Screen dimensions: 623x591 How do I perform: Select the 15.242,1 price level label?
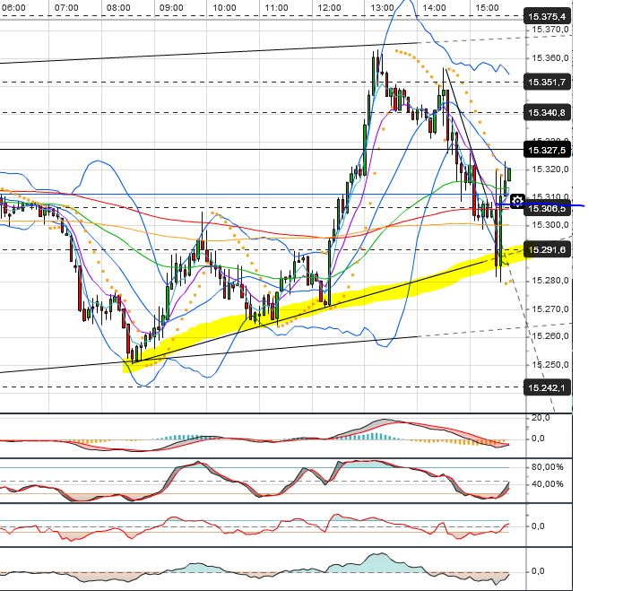coord(547,387)
